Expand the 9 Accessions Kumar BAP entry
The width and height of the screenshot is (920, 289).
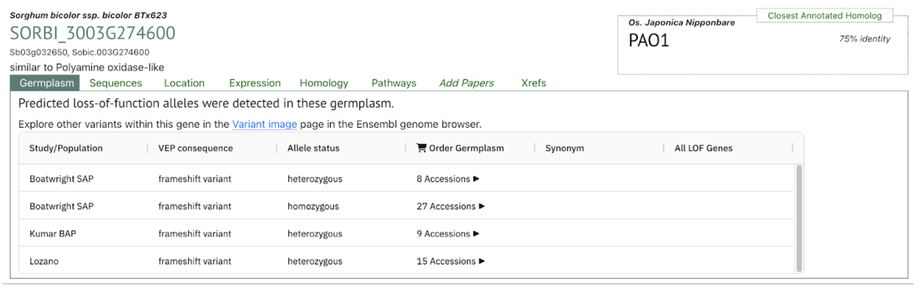[x=476, y=234]
